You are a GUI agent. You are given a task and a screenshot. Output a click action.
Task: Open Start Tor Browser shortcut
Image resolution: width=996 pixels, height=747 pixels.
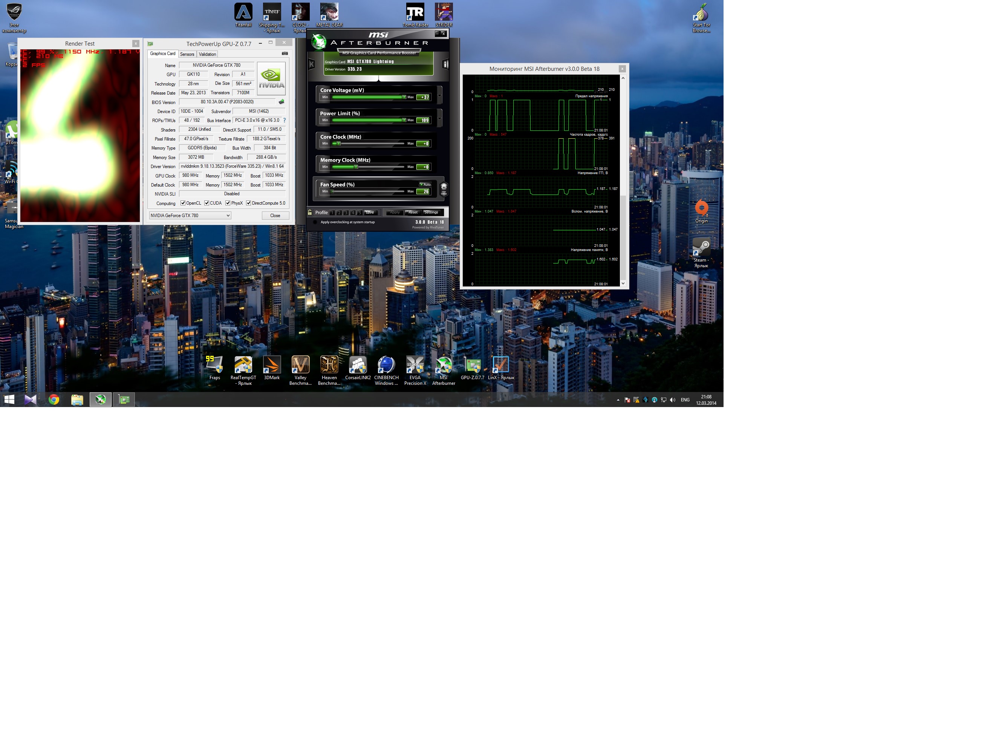tap(701, 18)
